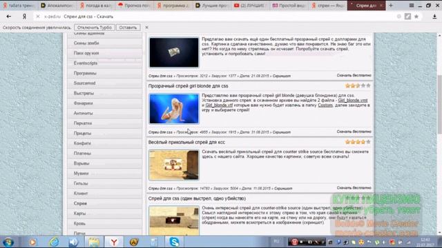Stop page loading with address bar X
442x248 pixels.
pyautogui.click(x=38, y=17)
